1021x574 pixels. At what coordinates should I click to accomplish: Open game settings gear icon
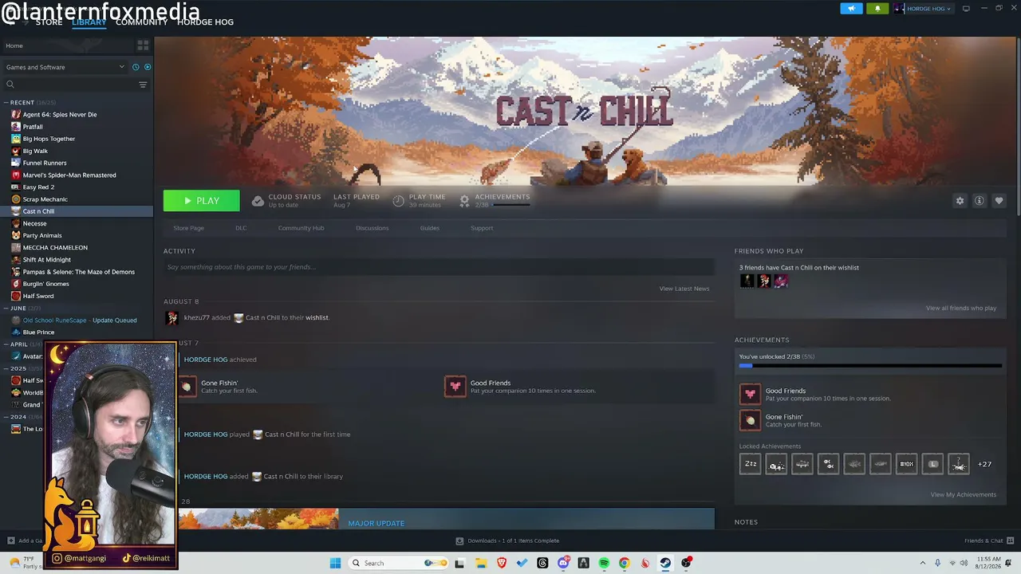960,201
